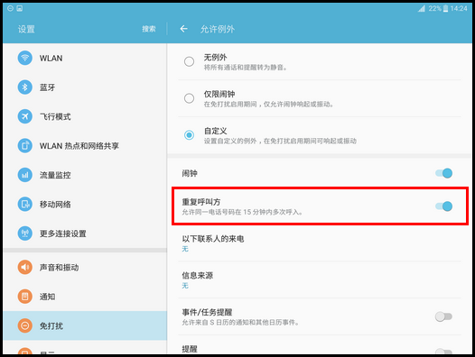Select the 无例外 radio button
The image size is (475, 357).
(x=189, y=61)
